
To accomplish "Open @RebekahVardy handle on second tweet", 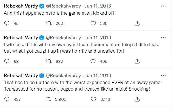I will (63, 38).
